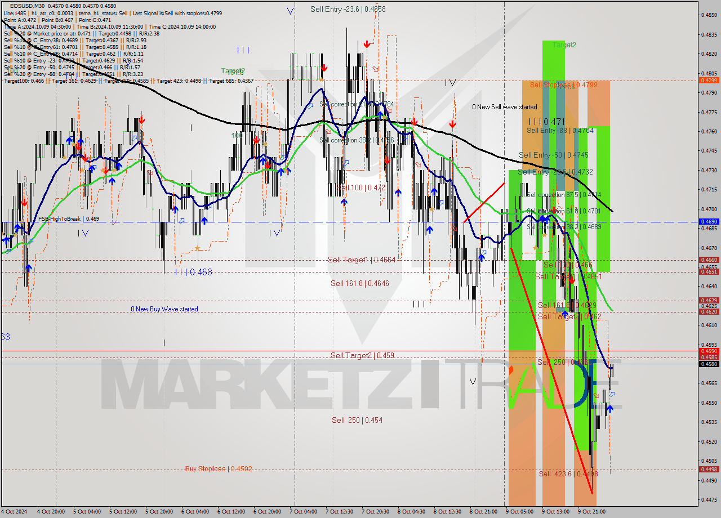Click the 'Sell Target1 | 0.4664' label
721x518 pixels.
(362, 260)
